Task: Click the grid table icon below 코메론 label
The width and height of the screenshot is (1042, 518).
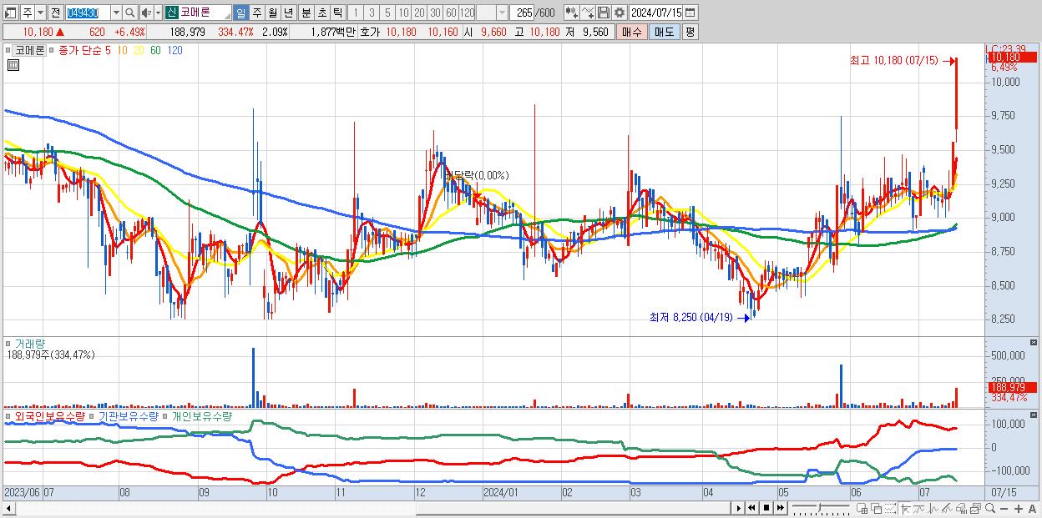Action: point(13,64)
